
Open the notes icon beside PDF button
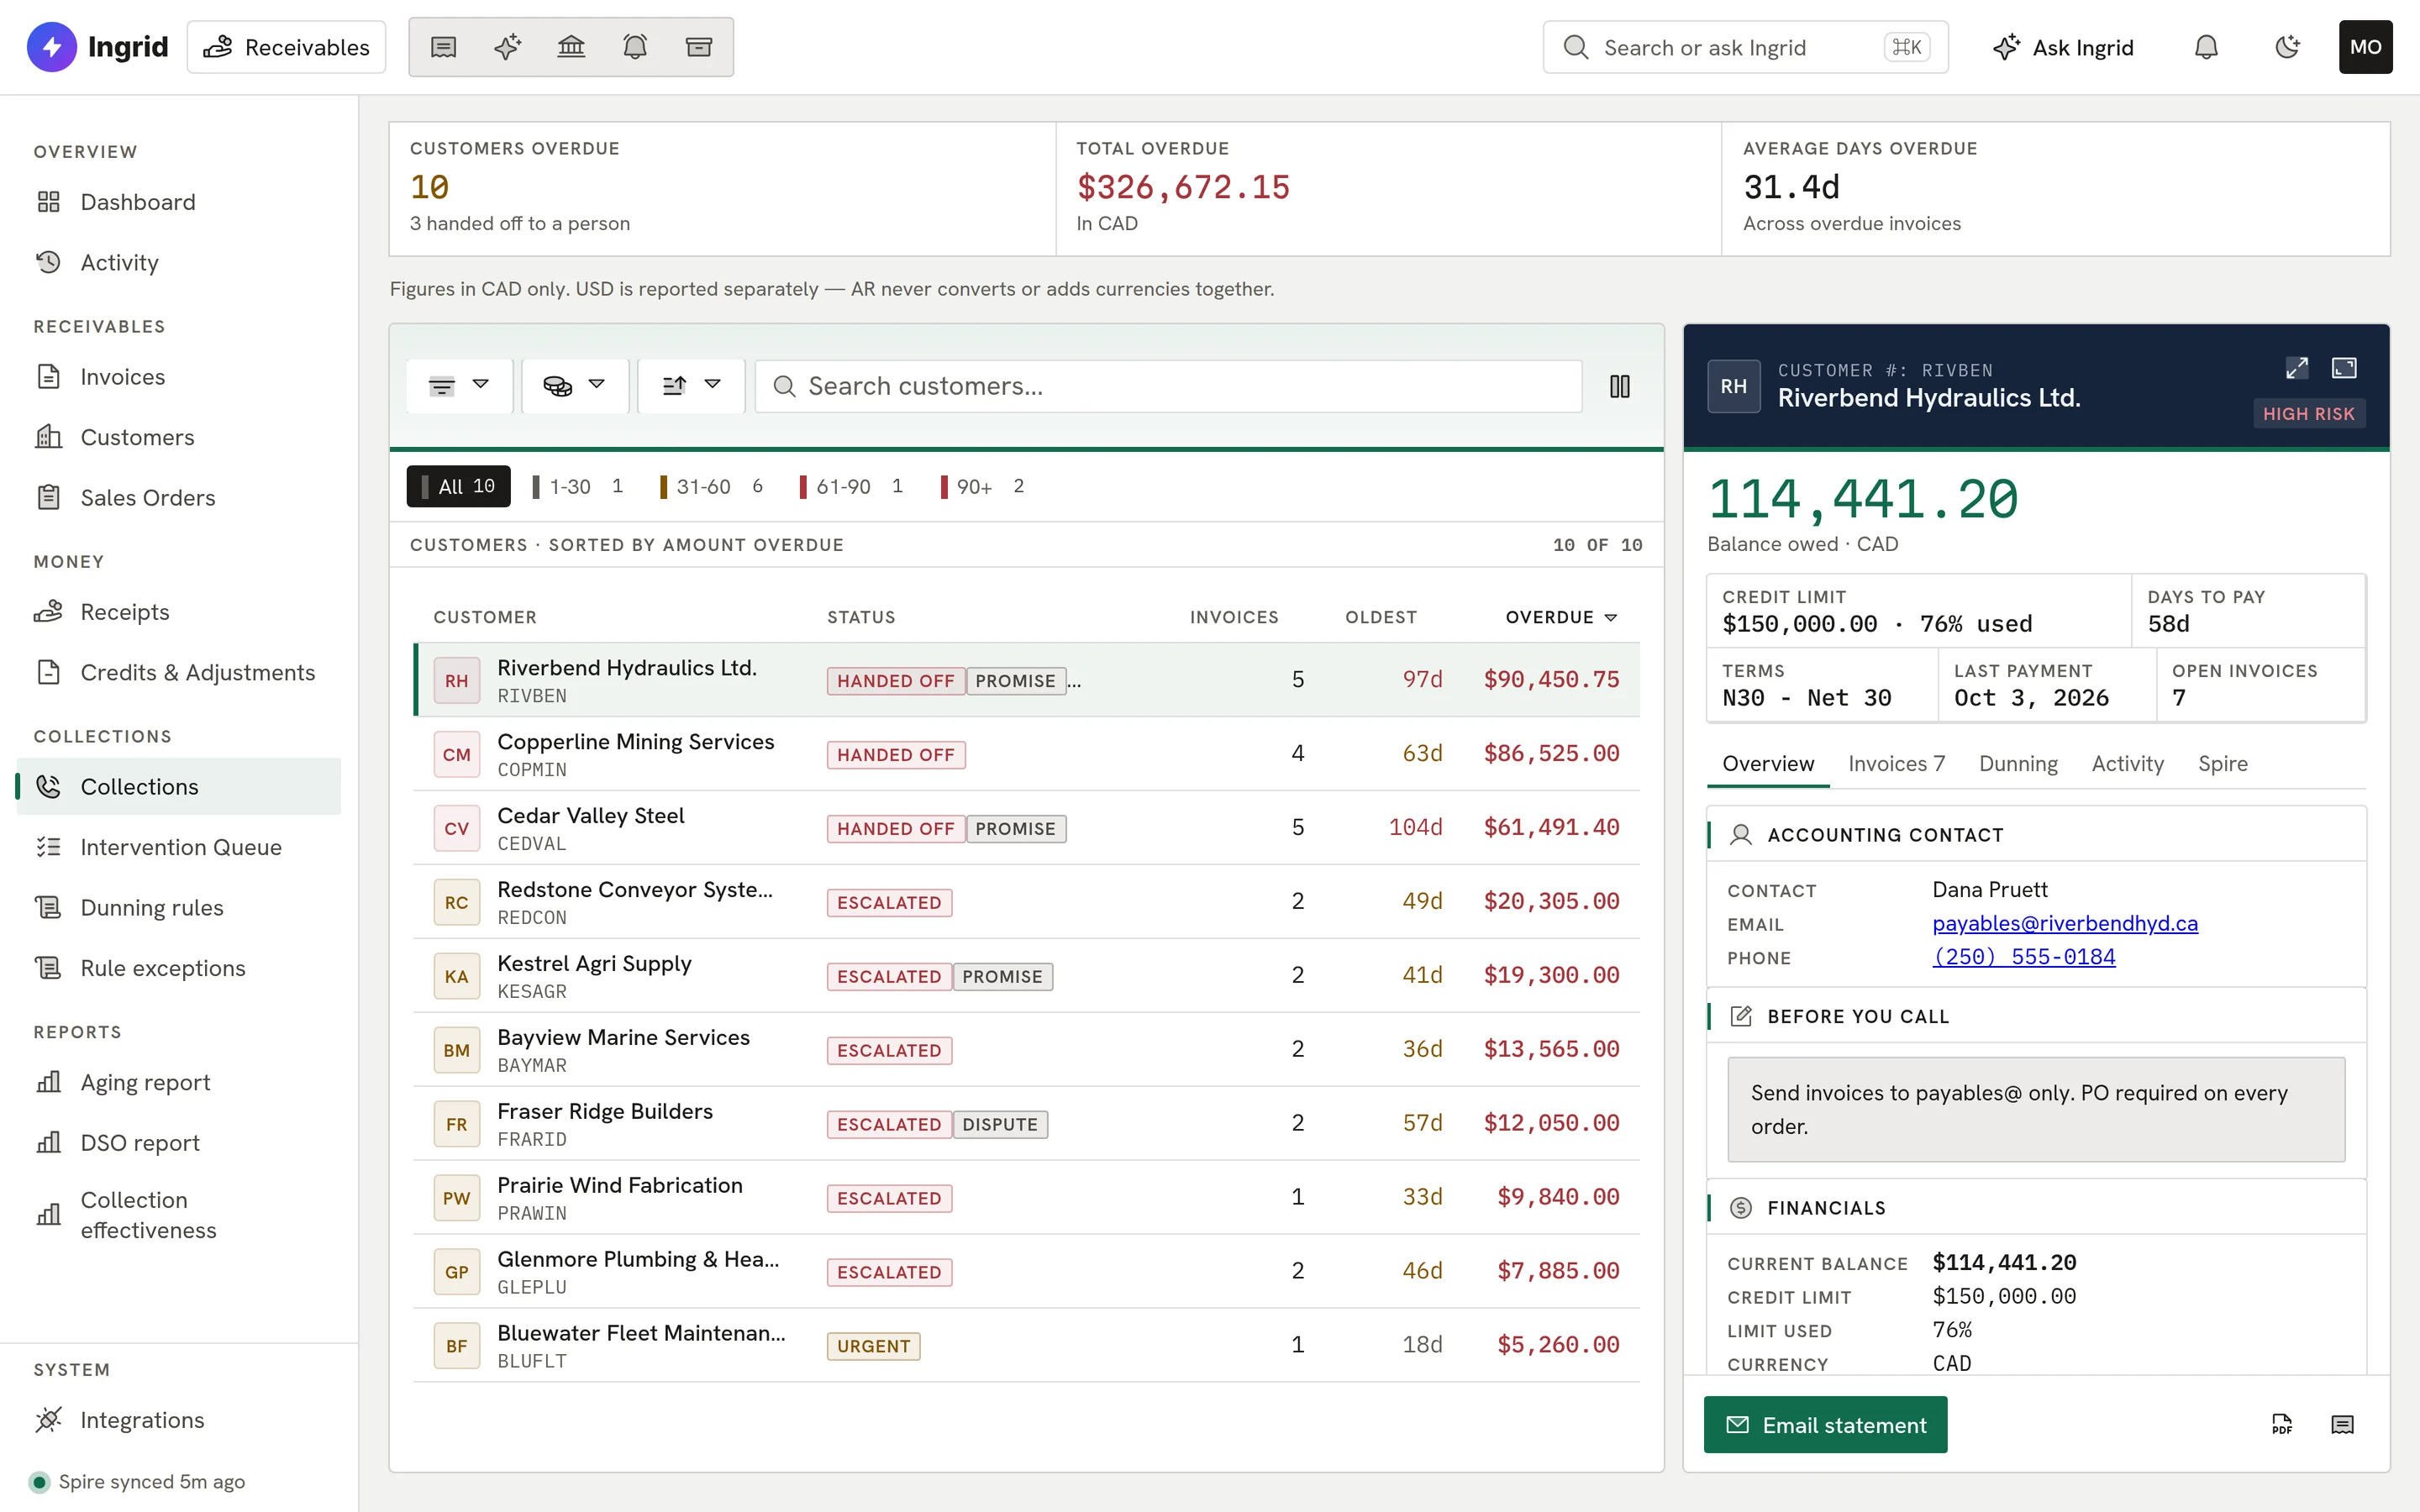(x=2342, y=1424)
